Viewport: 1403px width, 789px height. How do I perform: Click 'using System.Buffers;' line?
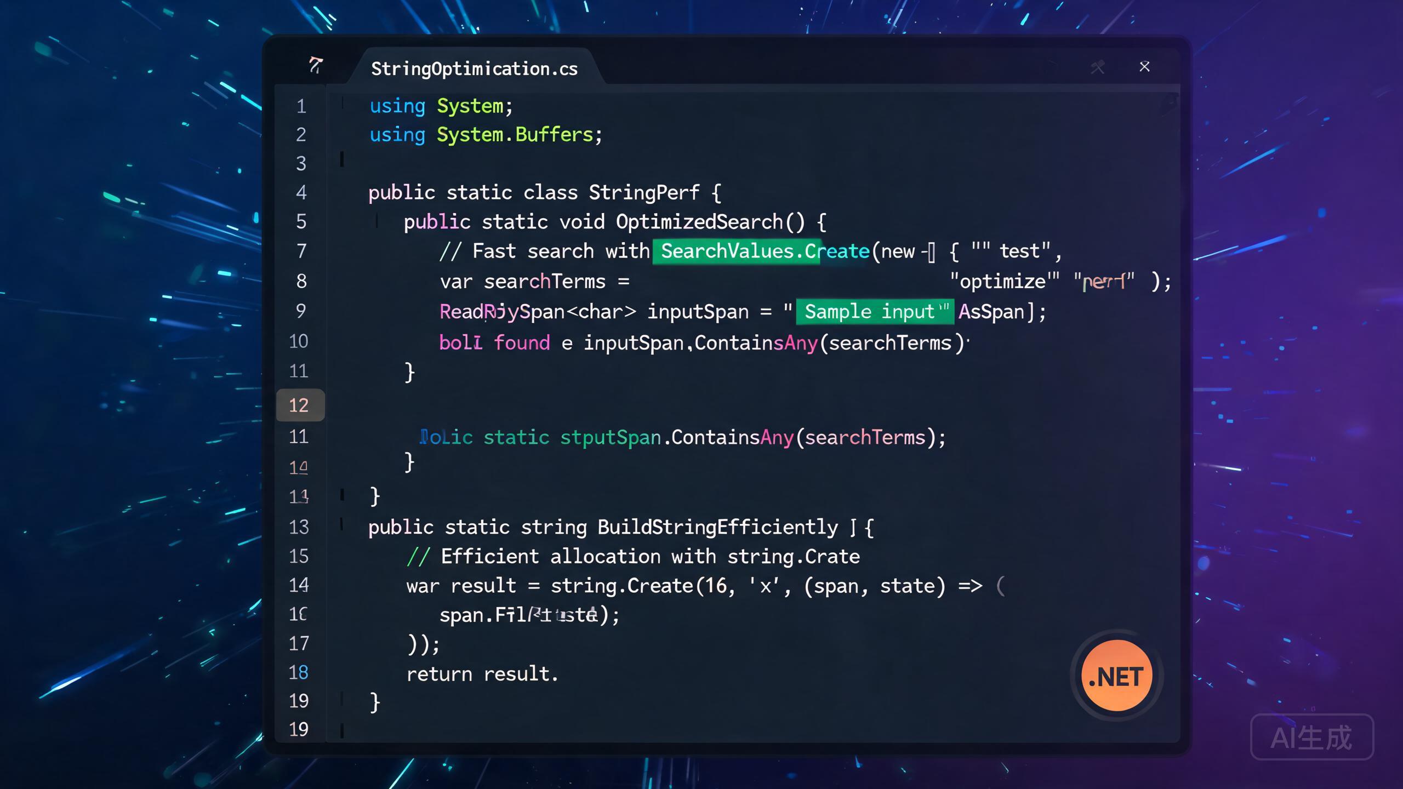click(x=486, y=135)
